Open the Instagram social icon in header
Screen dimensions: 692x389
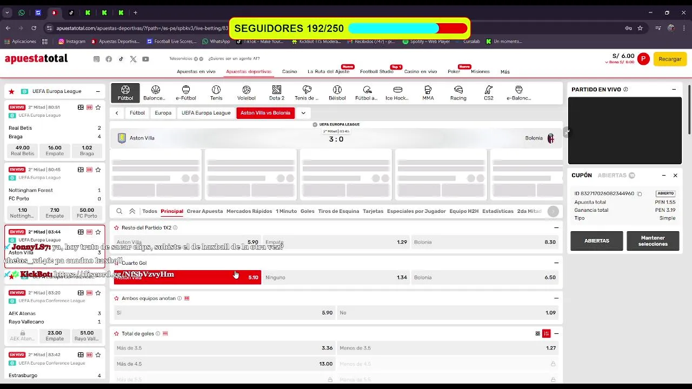coord(96,59)
